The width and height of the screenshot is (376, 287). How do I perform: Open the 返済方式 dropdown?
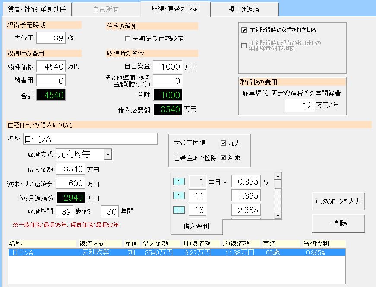tap(108, 154)
